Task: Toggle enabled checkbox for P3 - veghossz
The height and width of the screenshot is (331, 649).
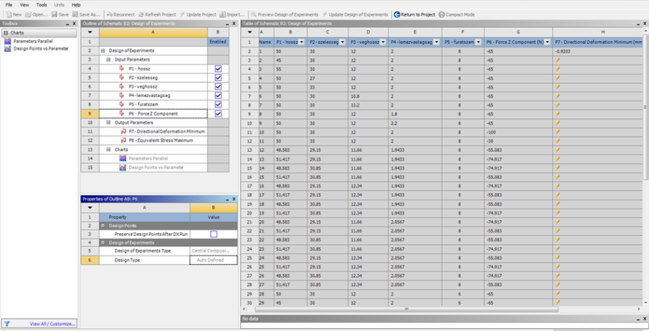Action: pyautogui.click(x=218, y=87)
